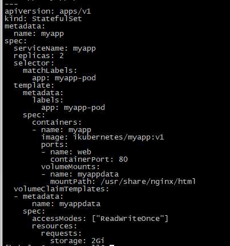Click the matchLabels: key
The height and width of the screenshot is (246, 230).
click(x=50, y=71)
